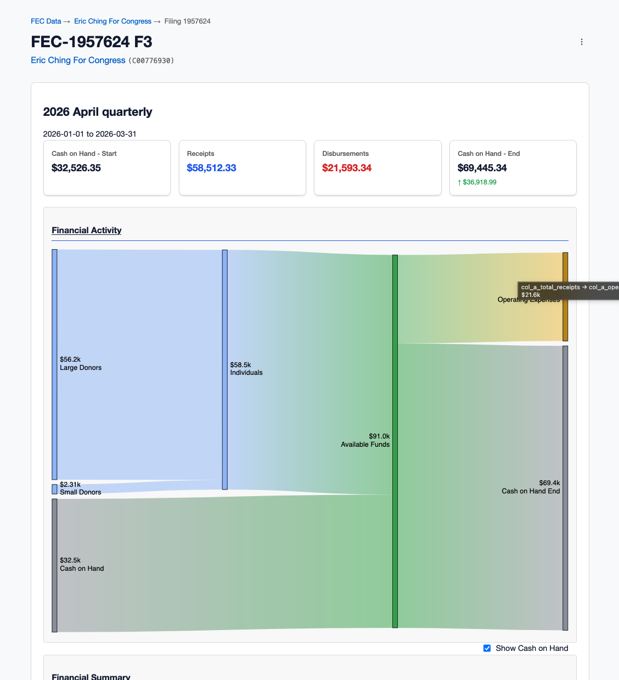Click the Individuals blue node bar
The height and width of the screenshot is (680, 619).
click(224, 369)
